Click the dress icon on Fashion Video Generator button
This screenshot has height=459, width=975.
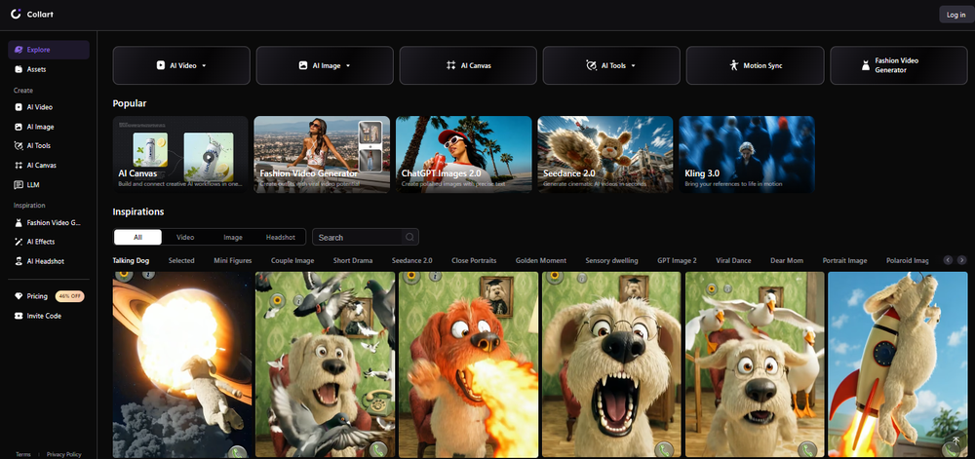click(865, 65)
